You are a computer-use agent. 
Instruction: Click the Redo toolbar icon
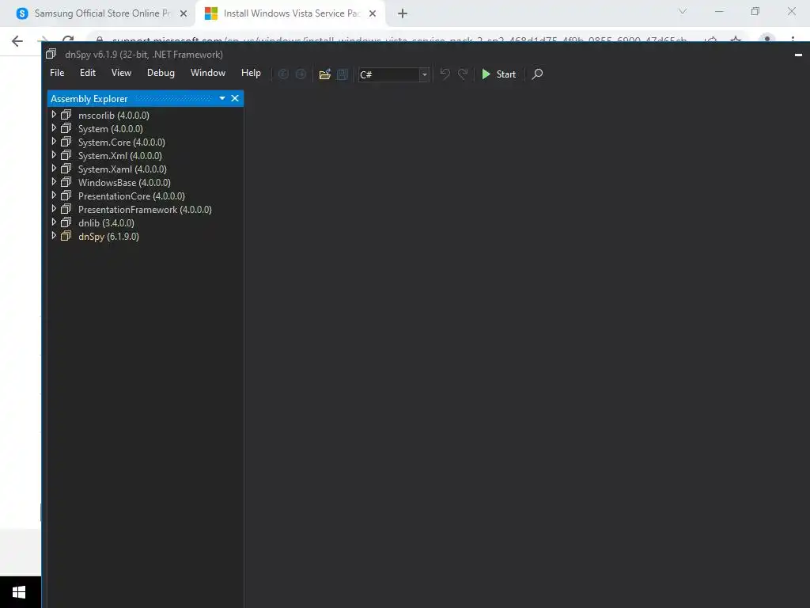tap(463, 74)
